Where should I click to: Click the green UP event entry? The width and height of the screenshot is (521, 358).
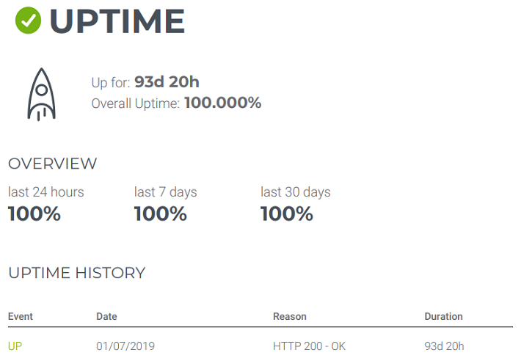pyautogui.click(x=15, y=346)
